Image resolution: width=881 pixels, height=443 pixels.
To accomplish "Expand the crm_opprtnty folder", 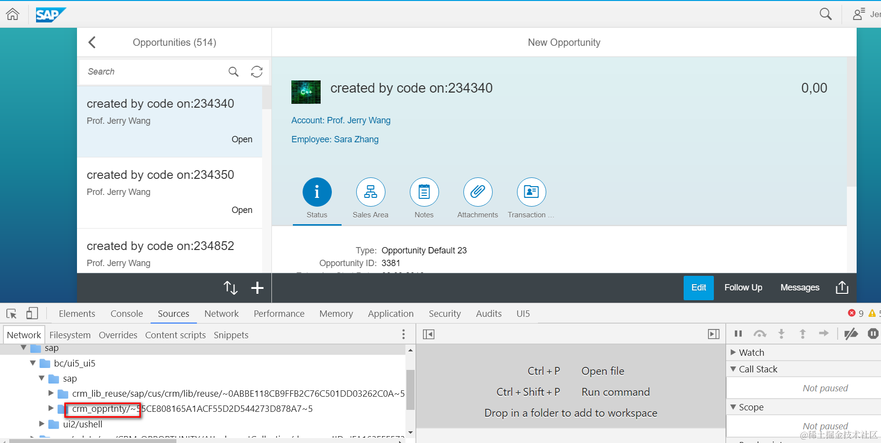I will 51,408.
